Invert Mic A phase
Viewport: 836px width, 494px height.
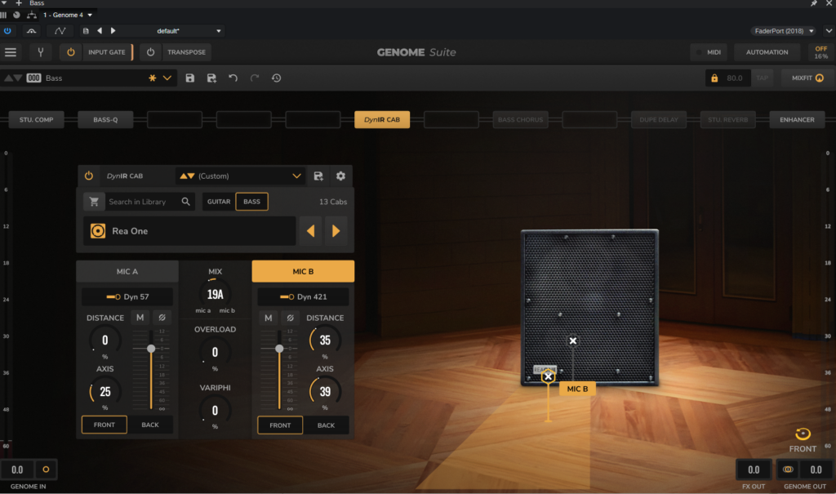point(162,318)
